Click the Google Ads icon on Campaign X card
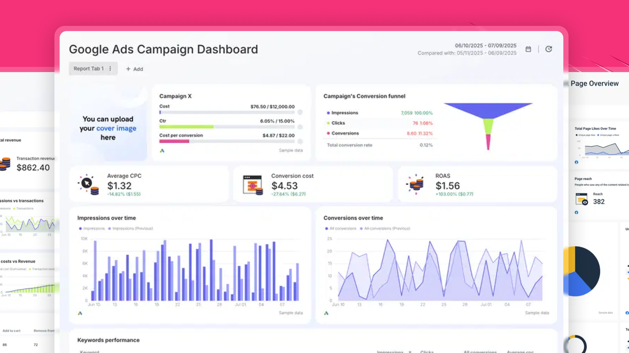This screenshot has width=629, height=353. point(162,151)
